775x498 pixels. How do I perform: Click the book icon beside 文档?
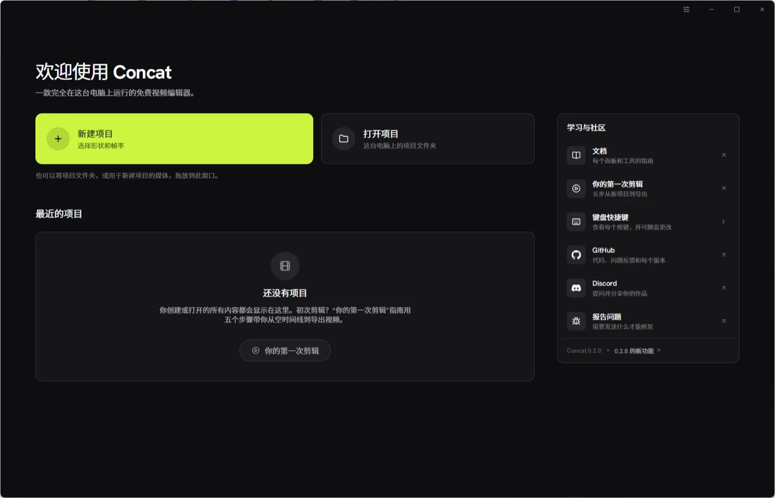click(x=576, y=155)
